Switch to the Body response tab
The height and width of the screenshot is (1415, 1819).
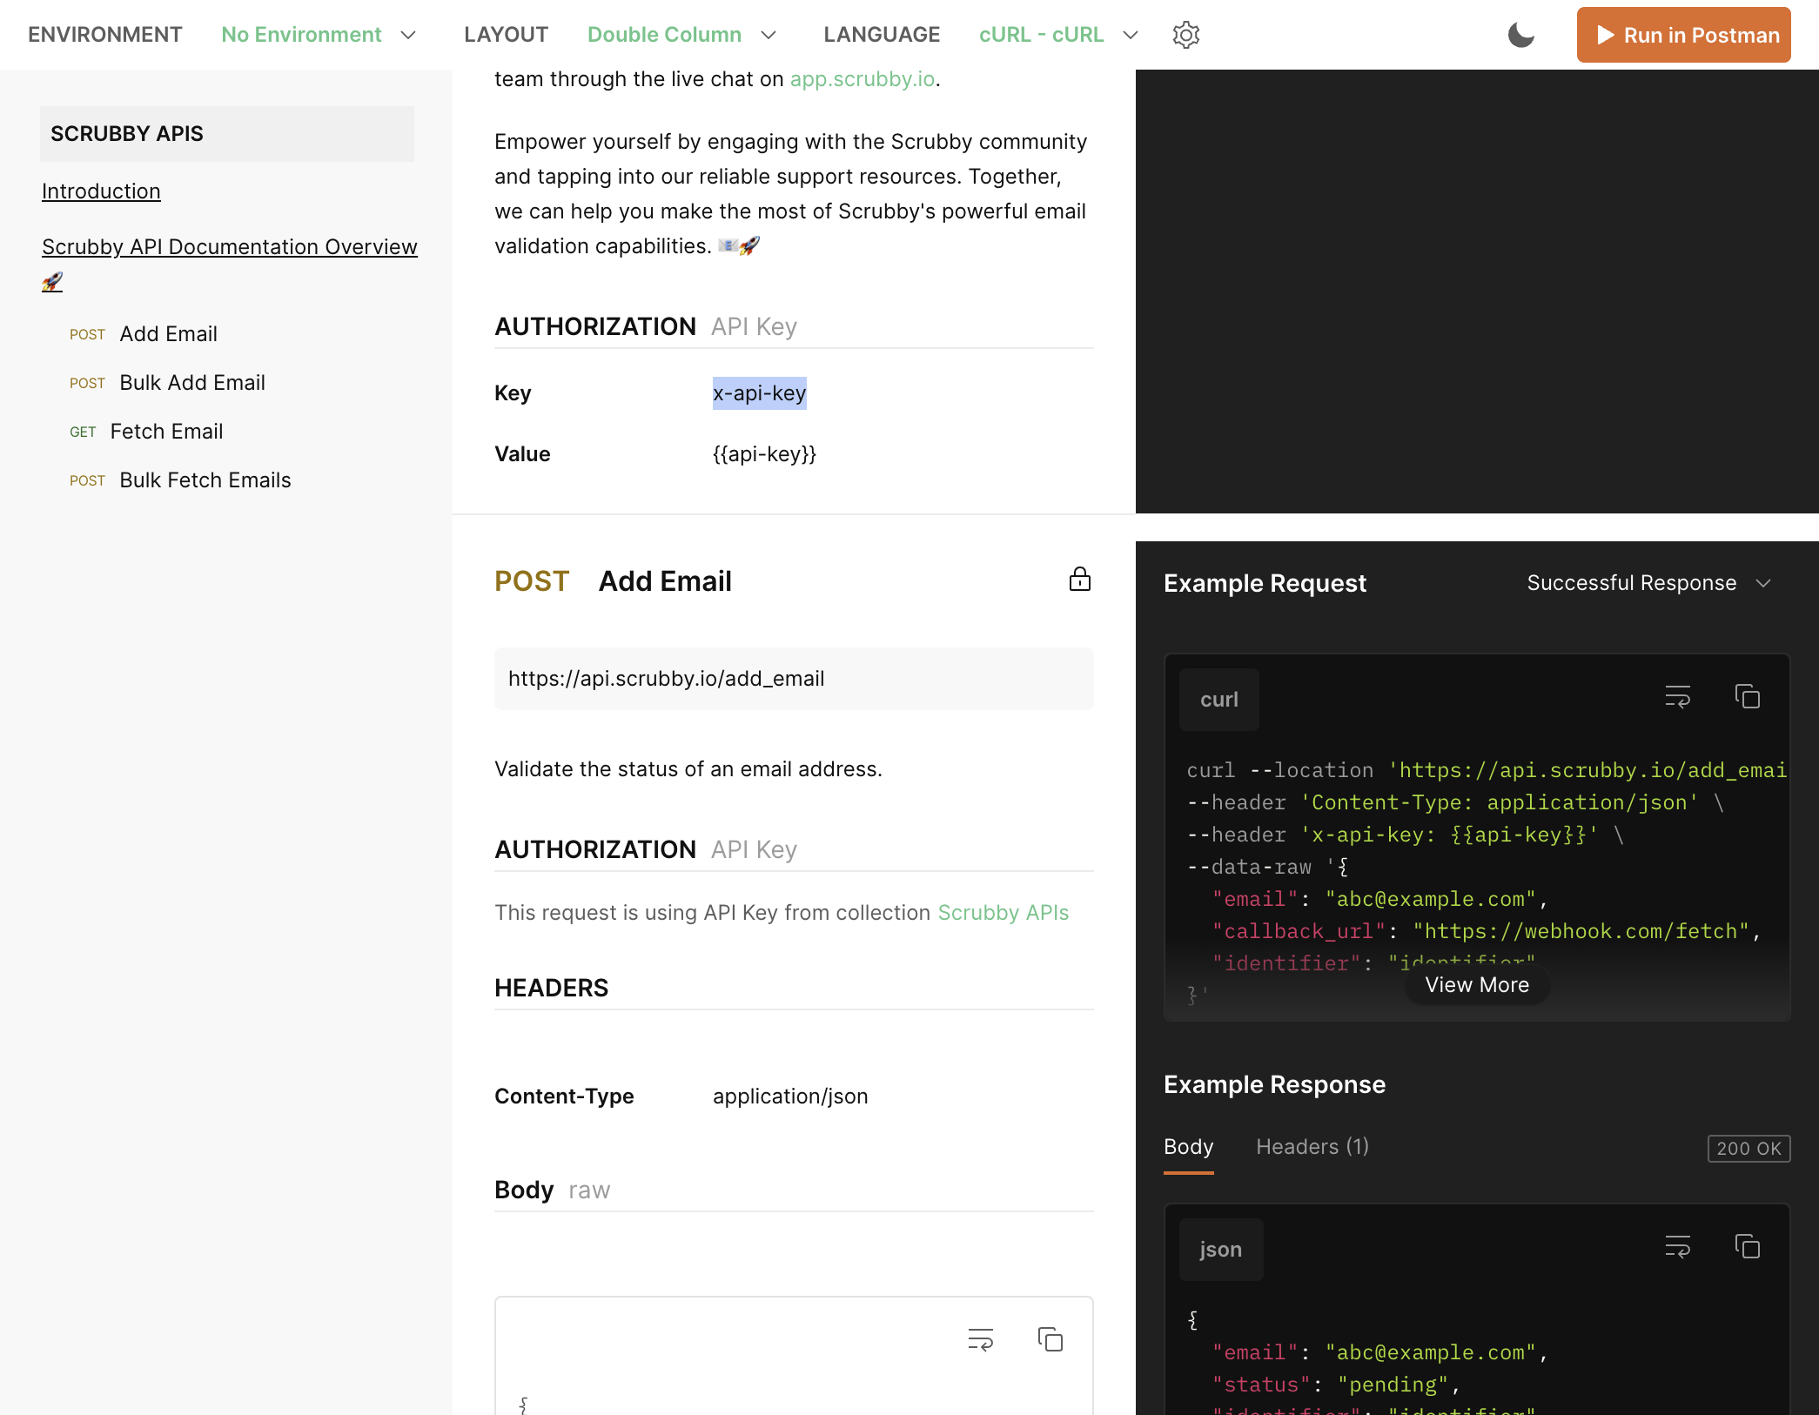[1188, 1147]
